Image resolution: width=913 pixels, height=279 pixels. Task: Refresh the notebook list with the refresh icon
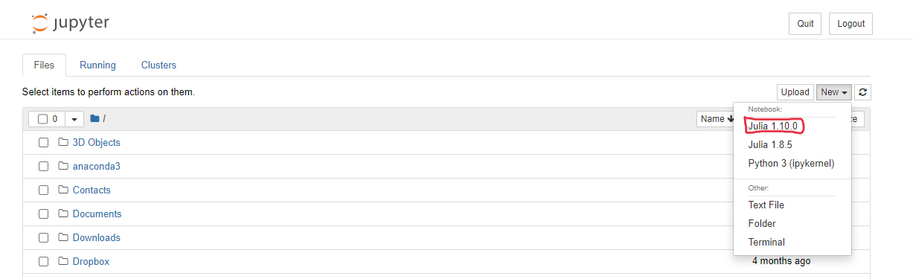(x=862, y=92)
